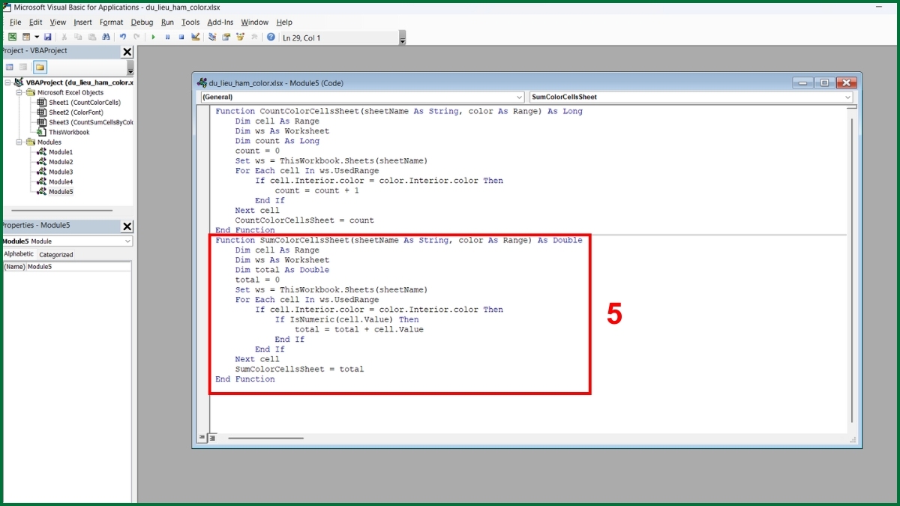Open the Debug menu
This screenshot has width=900, height=506.
(x=142, y=22)
